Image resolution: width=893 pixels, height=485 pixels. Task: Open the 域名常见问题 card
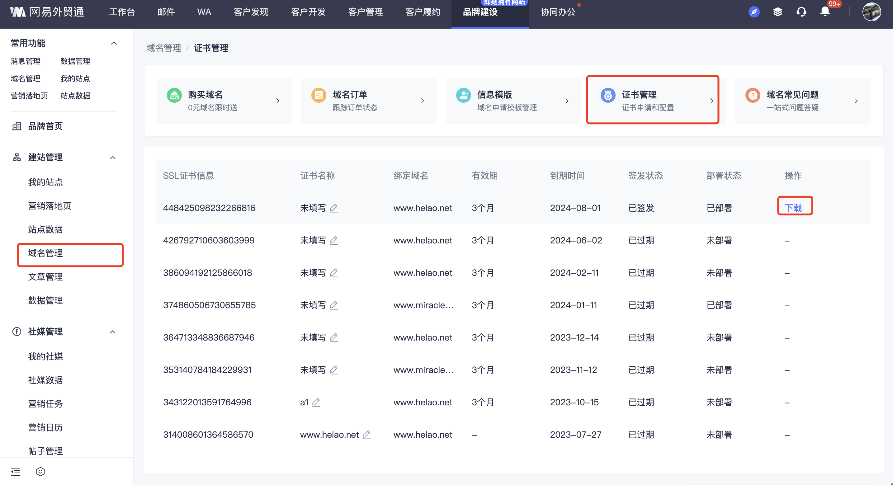802,101
